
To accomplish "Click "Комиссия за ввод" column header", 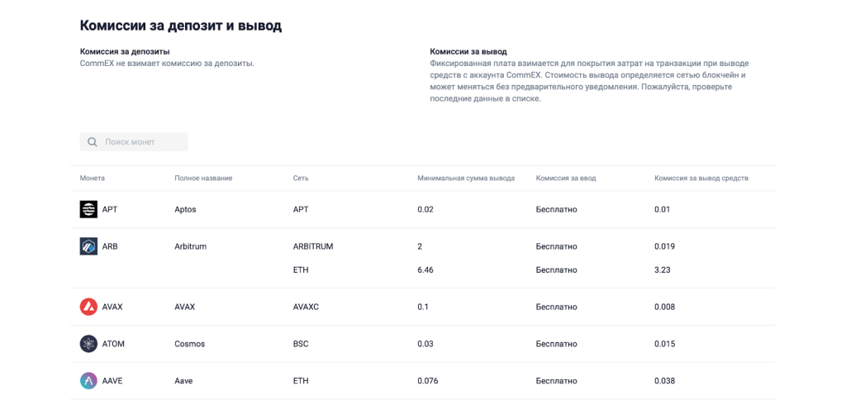I will [566, 179].
